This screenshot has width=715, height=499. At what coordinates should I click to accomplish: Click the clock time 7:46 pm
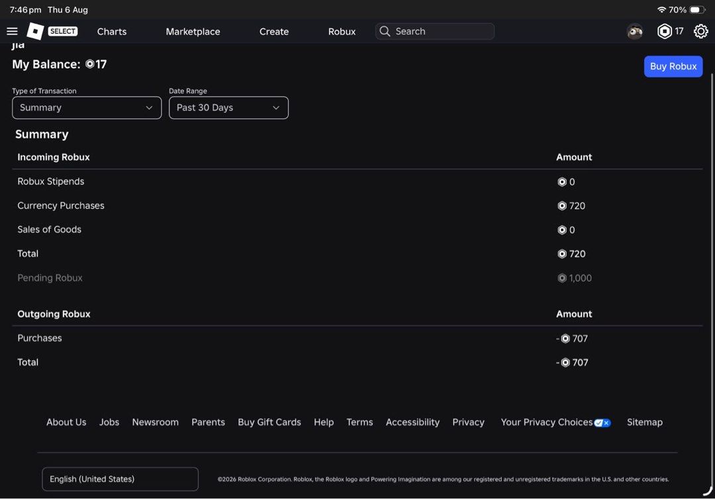coord(25,9)
